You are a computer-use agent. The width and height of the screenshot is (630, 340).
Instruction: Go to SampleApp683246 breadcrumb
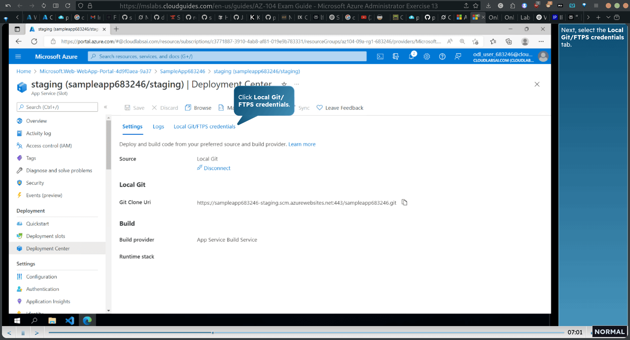[183, 71]
